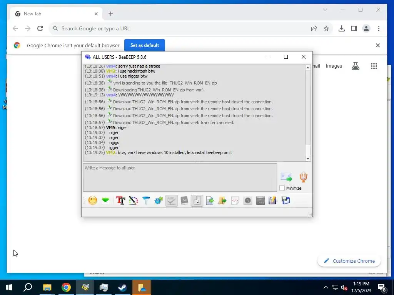Click the green down-arrow icon beside emoticons
This screenshot has height=295, width=394.
pos(105,200)
